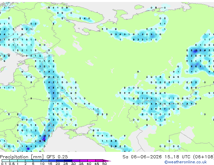Click the '(06+108)' forecast run label

pyautogui.click(x=204, y=157)
